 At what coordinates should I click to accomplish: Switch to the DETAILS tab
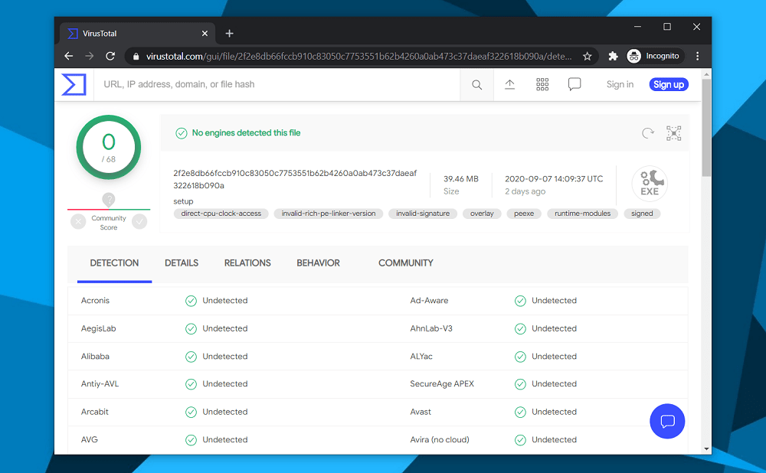(182, 263)
